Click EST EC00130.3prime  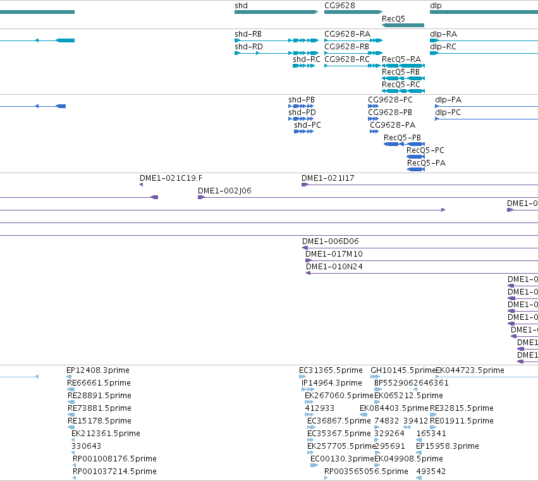pos(314,466)
